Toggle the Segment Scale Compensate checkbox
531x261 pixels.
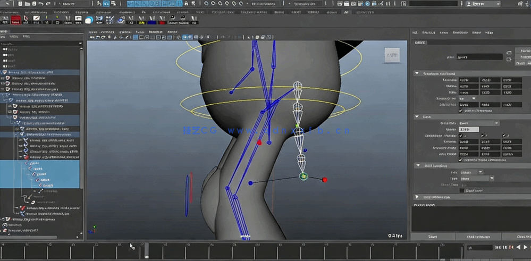tap(460, 159)
